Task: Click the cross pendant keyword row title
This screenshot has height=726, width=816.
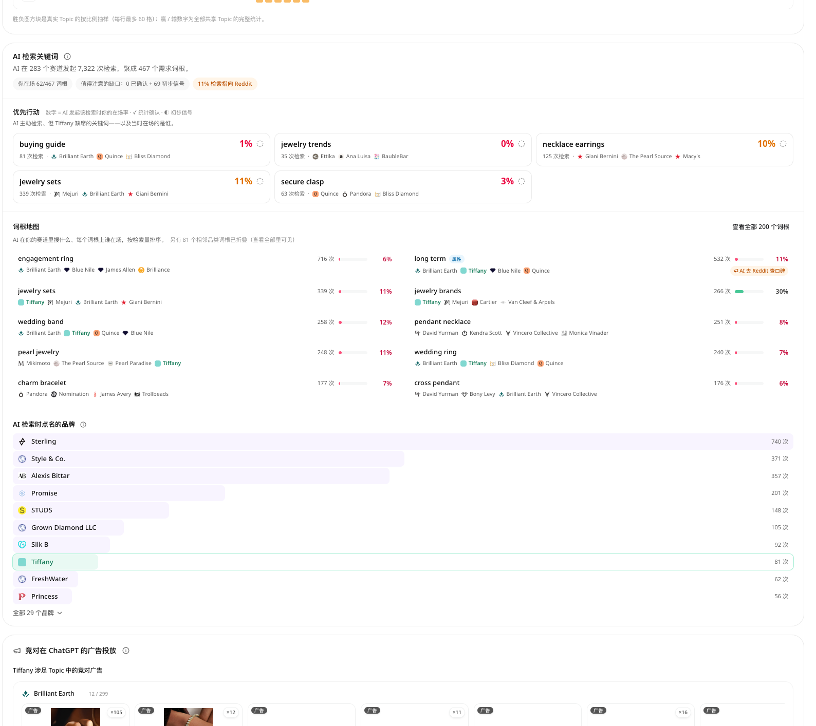Action: click(437, 383)
